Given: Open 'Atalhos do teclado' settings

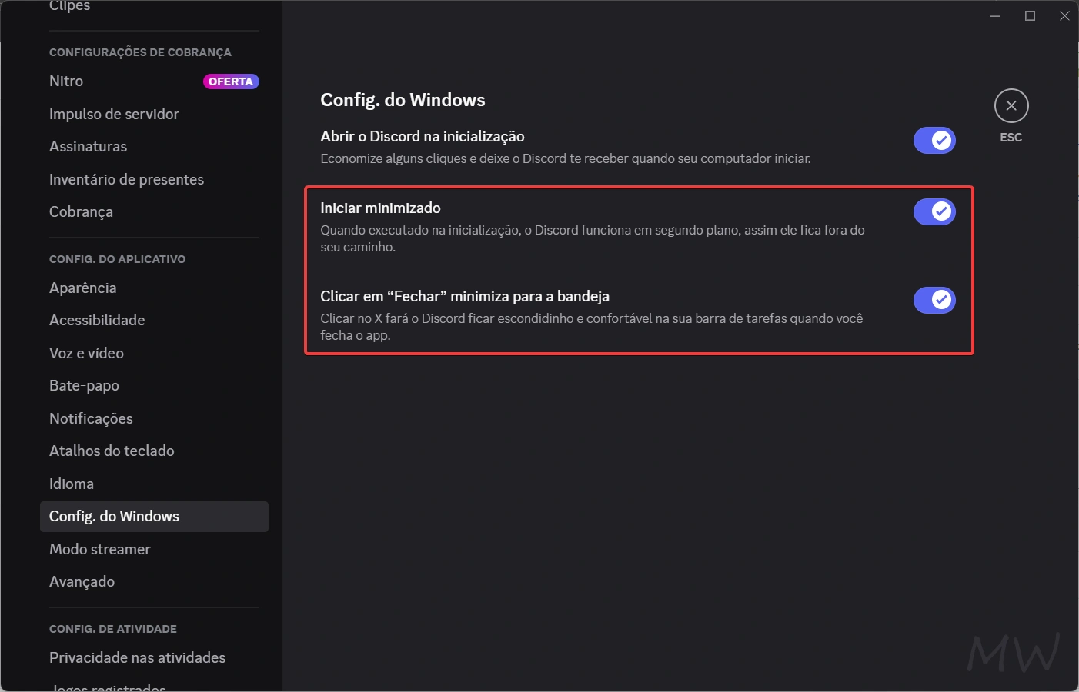Looking at the screenshot, I should [112, 451].
